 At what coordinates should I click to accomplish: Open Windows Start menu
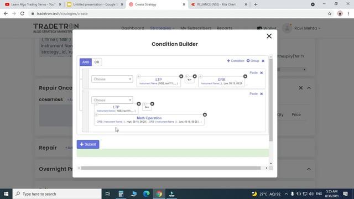(x=6, y=194)
